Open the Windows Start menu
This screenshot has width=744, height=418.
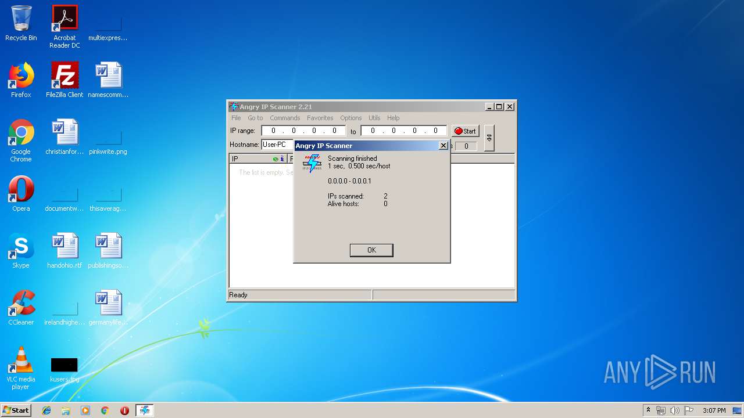16,410
